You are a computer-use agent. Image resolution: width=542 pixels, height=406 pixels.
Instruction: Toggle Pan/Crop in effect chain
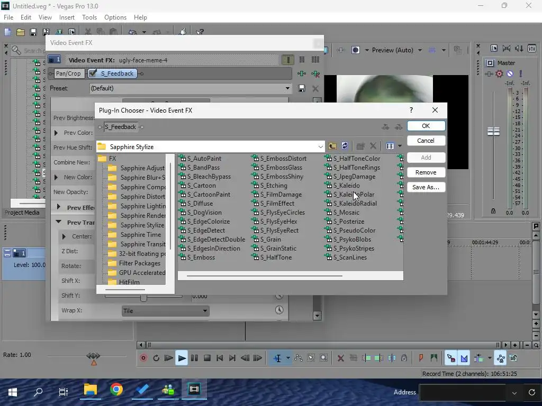[68, 73]
